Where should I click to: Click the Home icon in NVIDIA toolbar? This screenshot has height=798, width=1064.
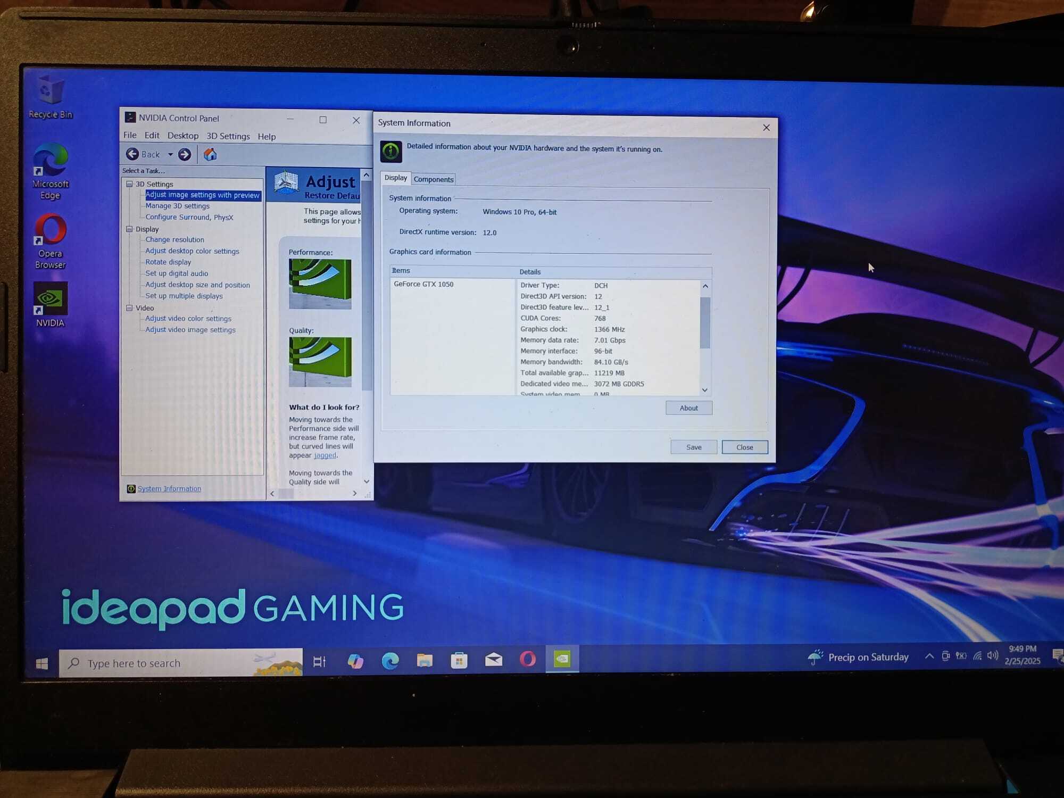pos(210,155)
